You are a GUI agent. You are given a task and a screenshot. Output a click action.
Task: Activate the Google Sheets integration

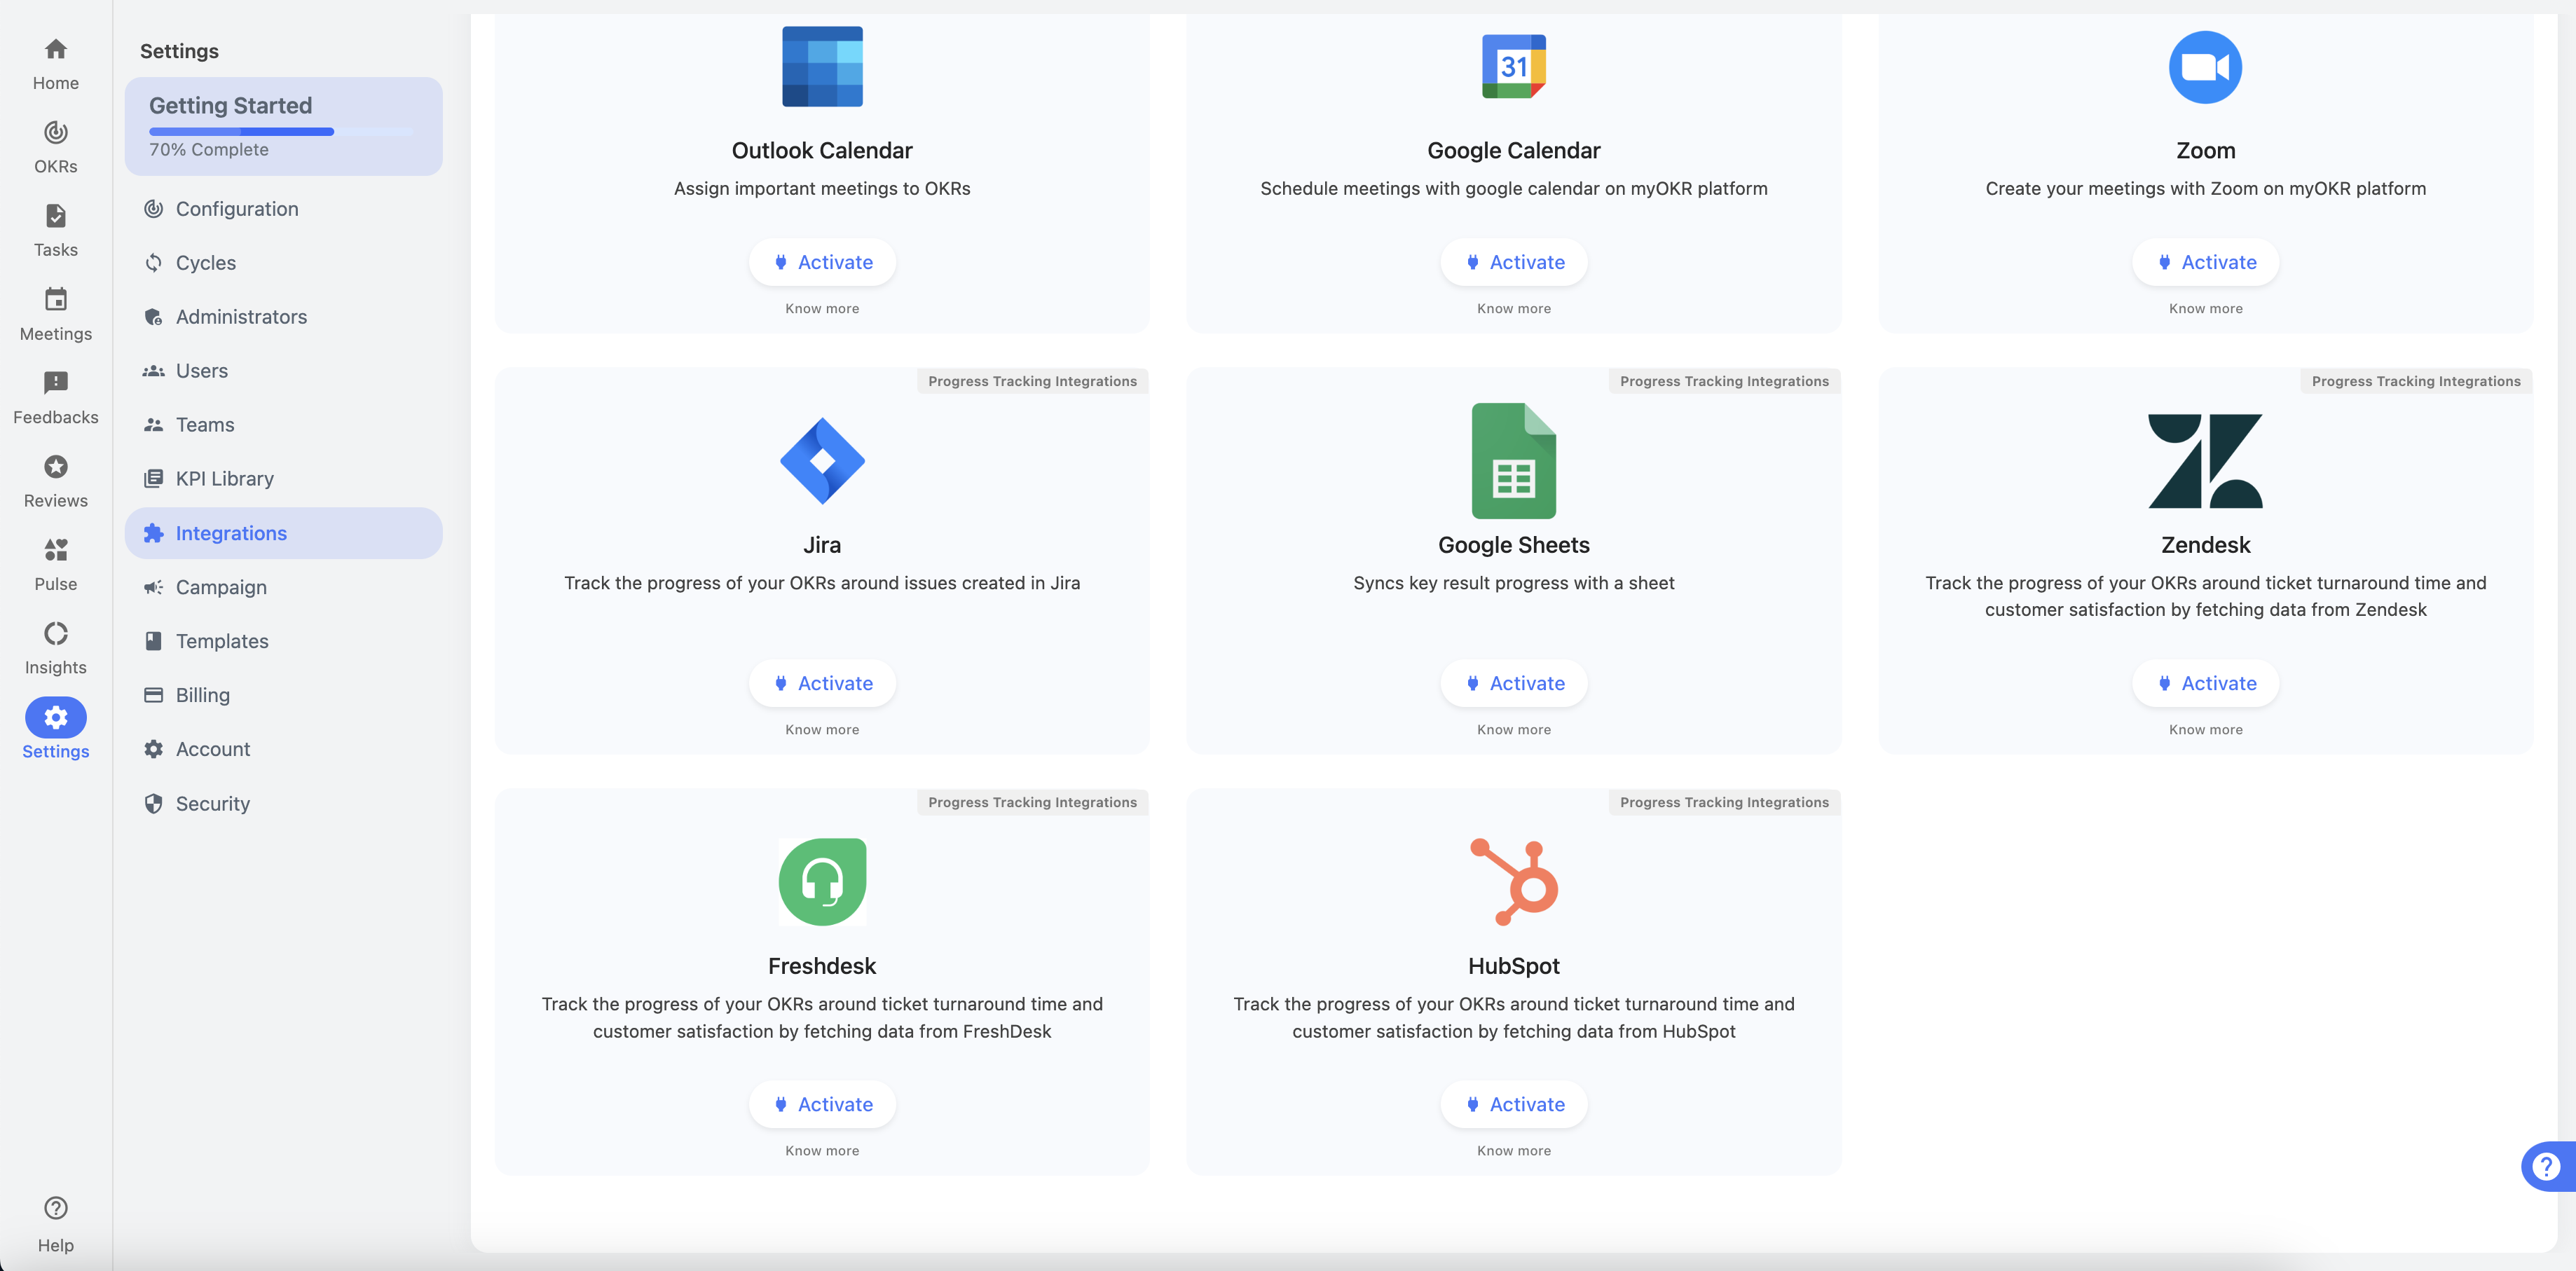1513,683
